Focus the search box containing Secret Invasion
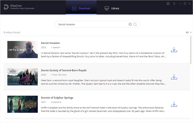This screenshot has width=193, height=123. (x=91, y=24)
